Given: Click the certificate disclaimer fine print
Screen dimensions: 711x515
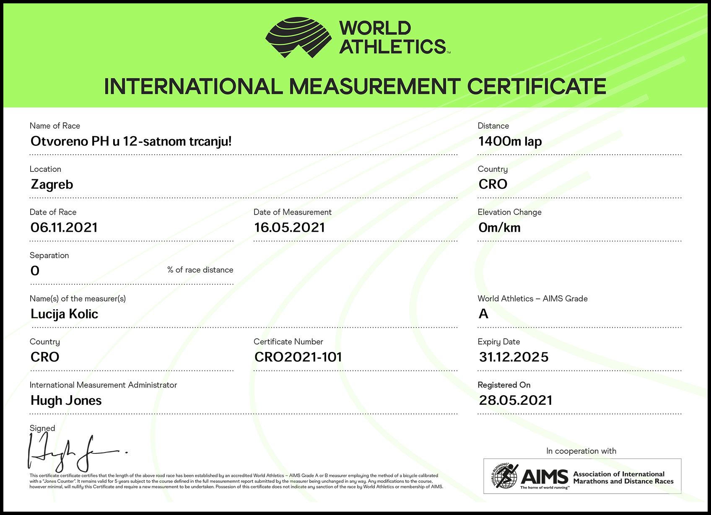Looking at the screenshot, I should click(x=236, y=481).
